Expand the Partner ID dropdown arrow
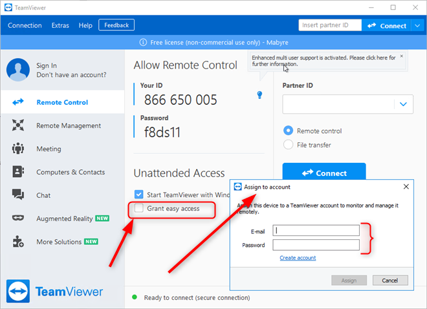Viewport: 427px width, 309px height. pos(403,104)
